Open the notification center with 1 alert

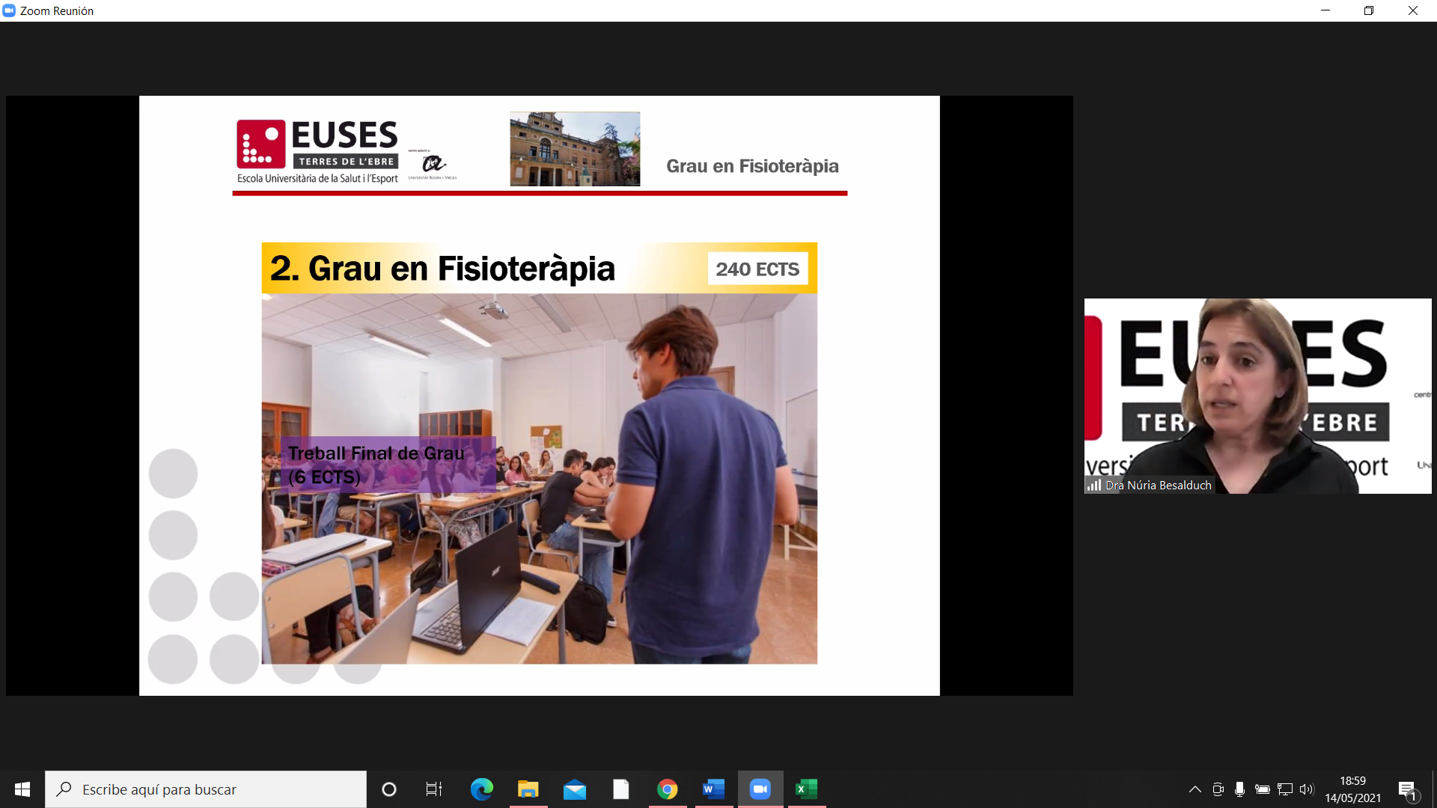[1407, 790]
